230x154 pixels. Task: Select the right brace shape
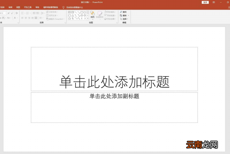(x=85, y=18)
